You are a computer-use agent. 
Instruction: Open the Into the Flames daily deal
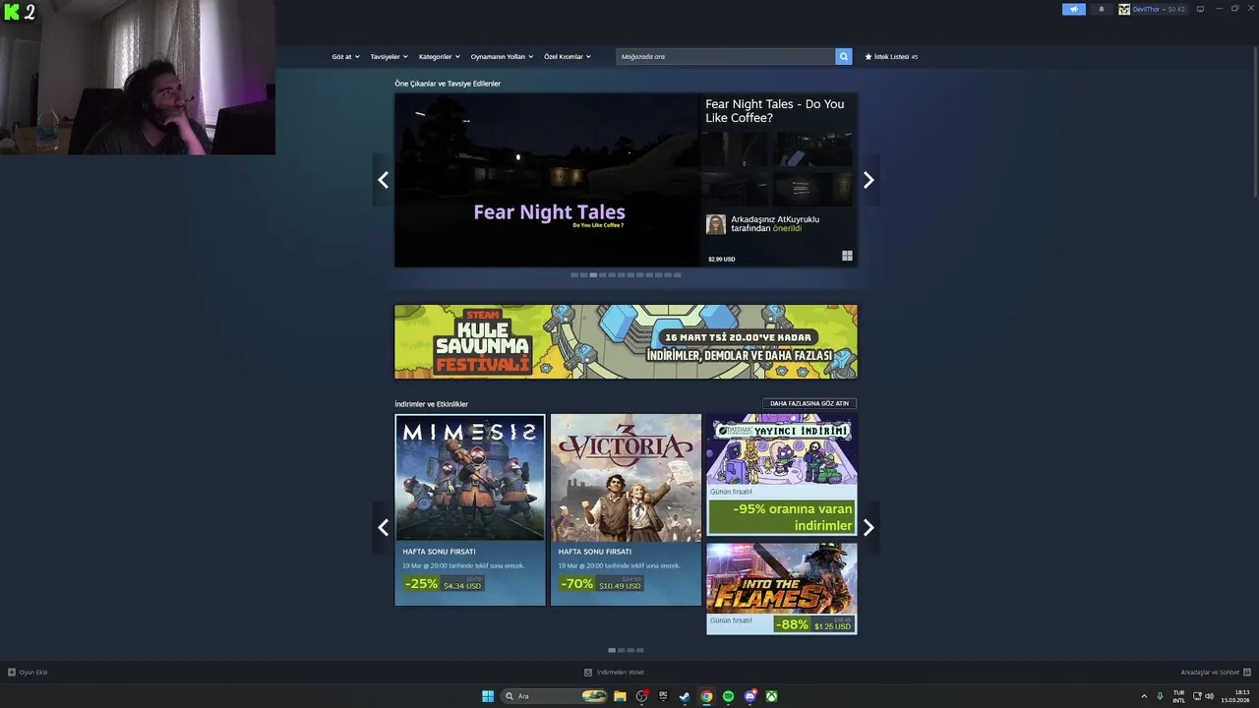(x=781, y=589)
